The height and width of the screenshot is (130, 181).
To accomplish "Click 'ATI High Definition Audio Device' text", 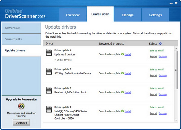I will click(73, 73).
